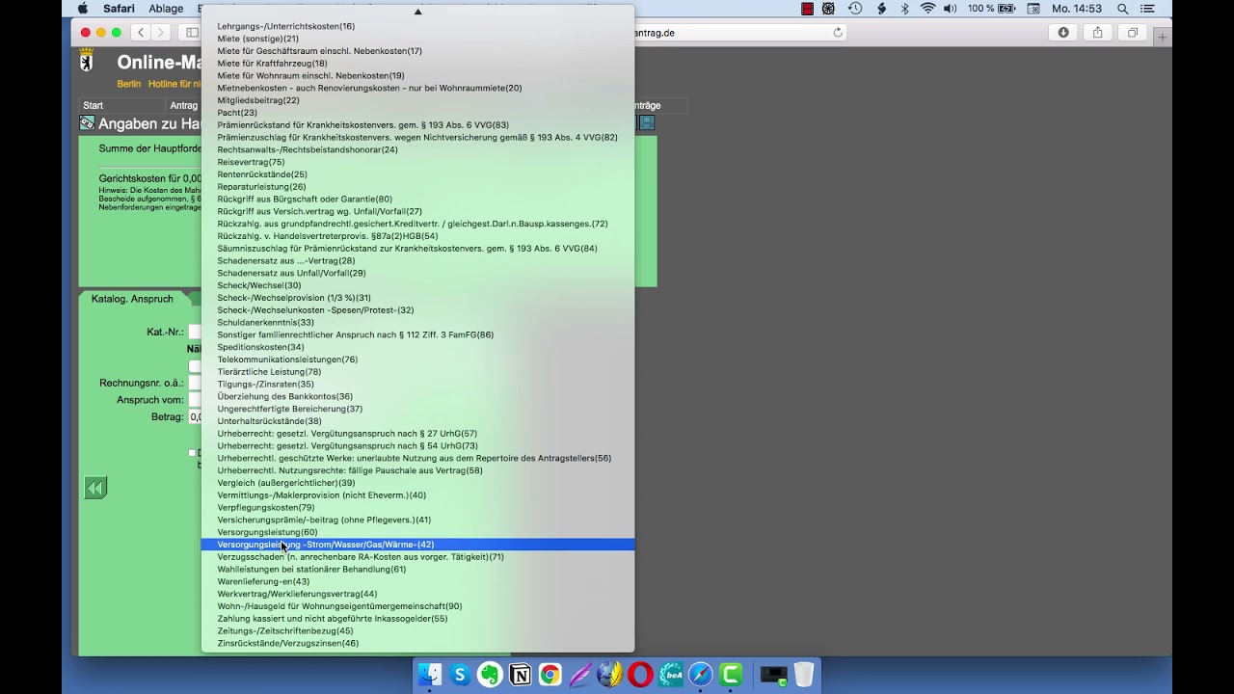
Task: Select the Katalog. Anspruch tab
Action: point(132,299)
